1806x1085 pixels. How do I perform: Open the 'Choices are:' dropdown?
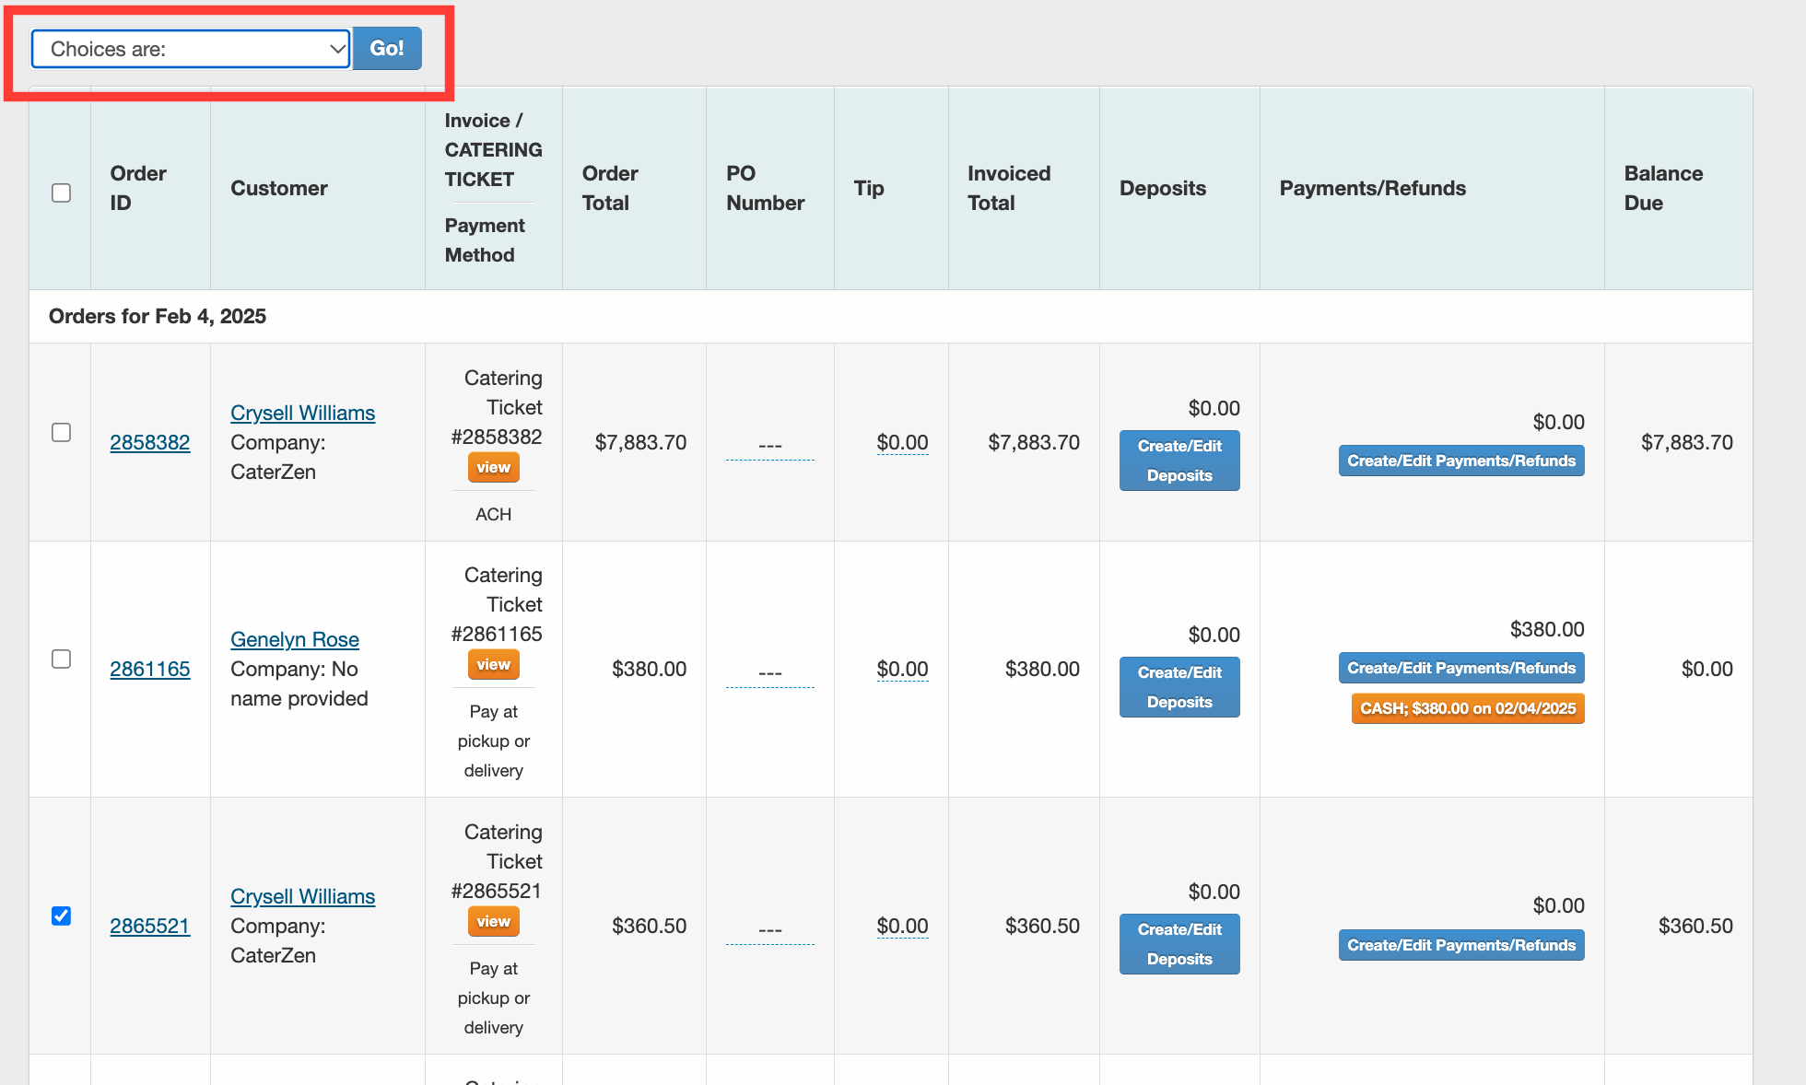(191, 49)
